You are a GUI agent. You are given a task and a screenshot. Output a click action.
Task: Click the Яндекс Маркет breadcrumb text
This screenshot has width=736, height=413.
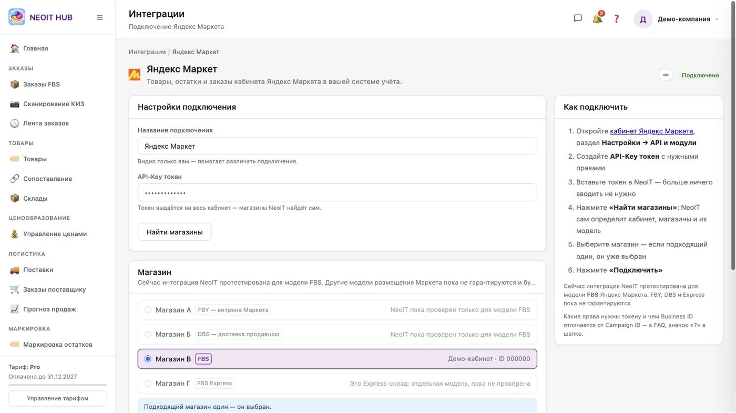click(196, 52)
